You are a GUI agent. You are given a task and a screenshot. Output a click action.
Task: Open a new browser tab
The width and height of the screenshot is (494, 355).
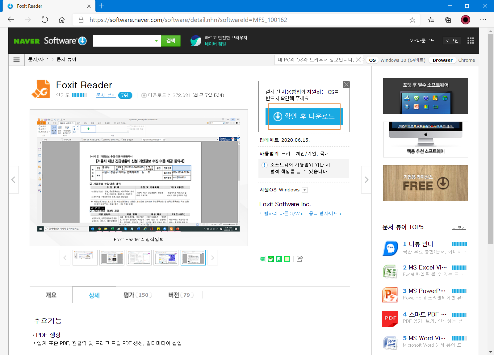pos(101,6)
